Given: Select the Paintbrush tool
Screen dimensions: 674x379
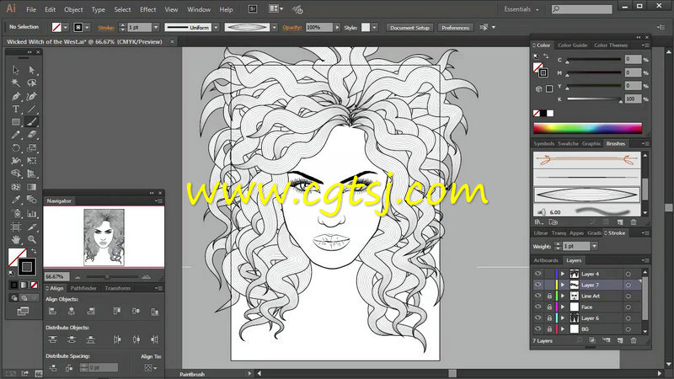Looking at the screenshot, I should tap(31, 122).
